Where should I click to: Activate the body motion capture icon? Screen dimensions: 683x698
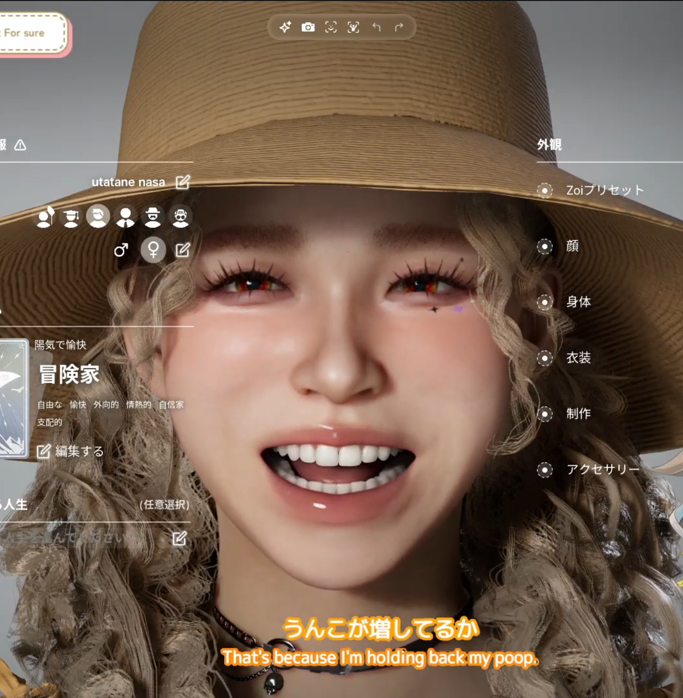(x=353, y=27)
